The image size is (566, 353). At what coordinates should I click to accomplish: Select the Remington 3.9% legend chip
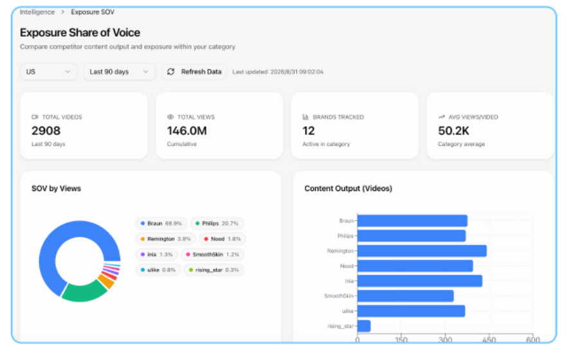166,239
